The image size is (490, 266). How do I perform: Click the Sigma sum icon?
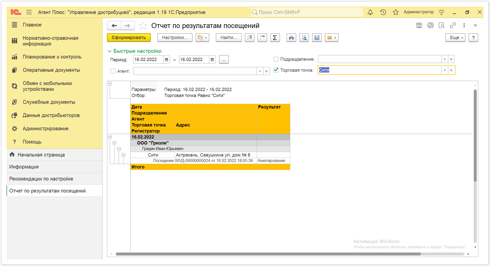[275, 38]
